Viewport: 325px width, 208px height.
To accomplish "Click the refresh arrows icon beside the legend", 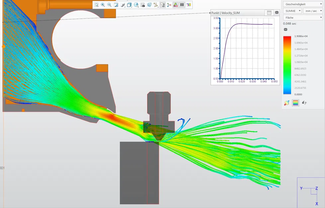I will pyautogui.click(x=304, y=103).
